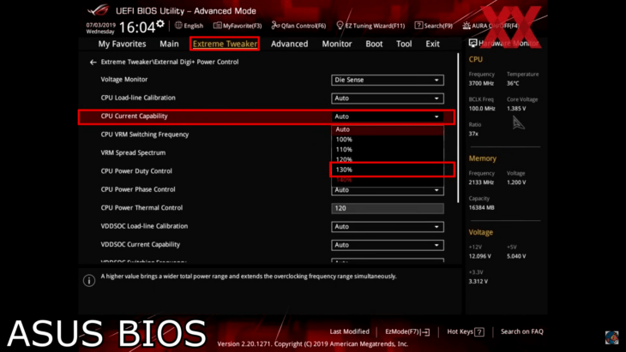Click the info icon beside the help text
This screenshot has height=352, width=626.
[x=89, y=280]
